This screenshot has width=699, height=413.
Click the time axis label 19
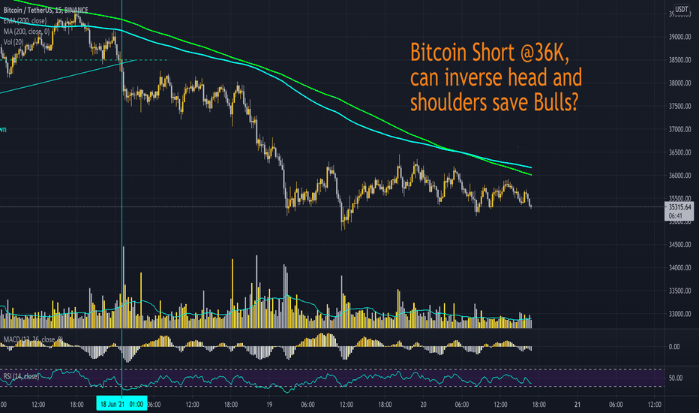pyautogui.click(x=269, y=405)
